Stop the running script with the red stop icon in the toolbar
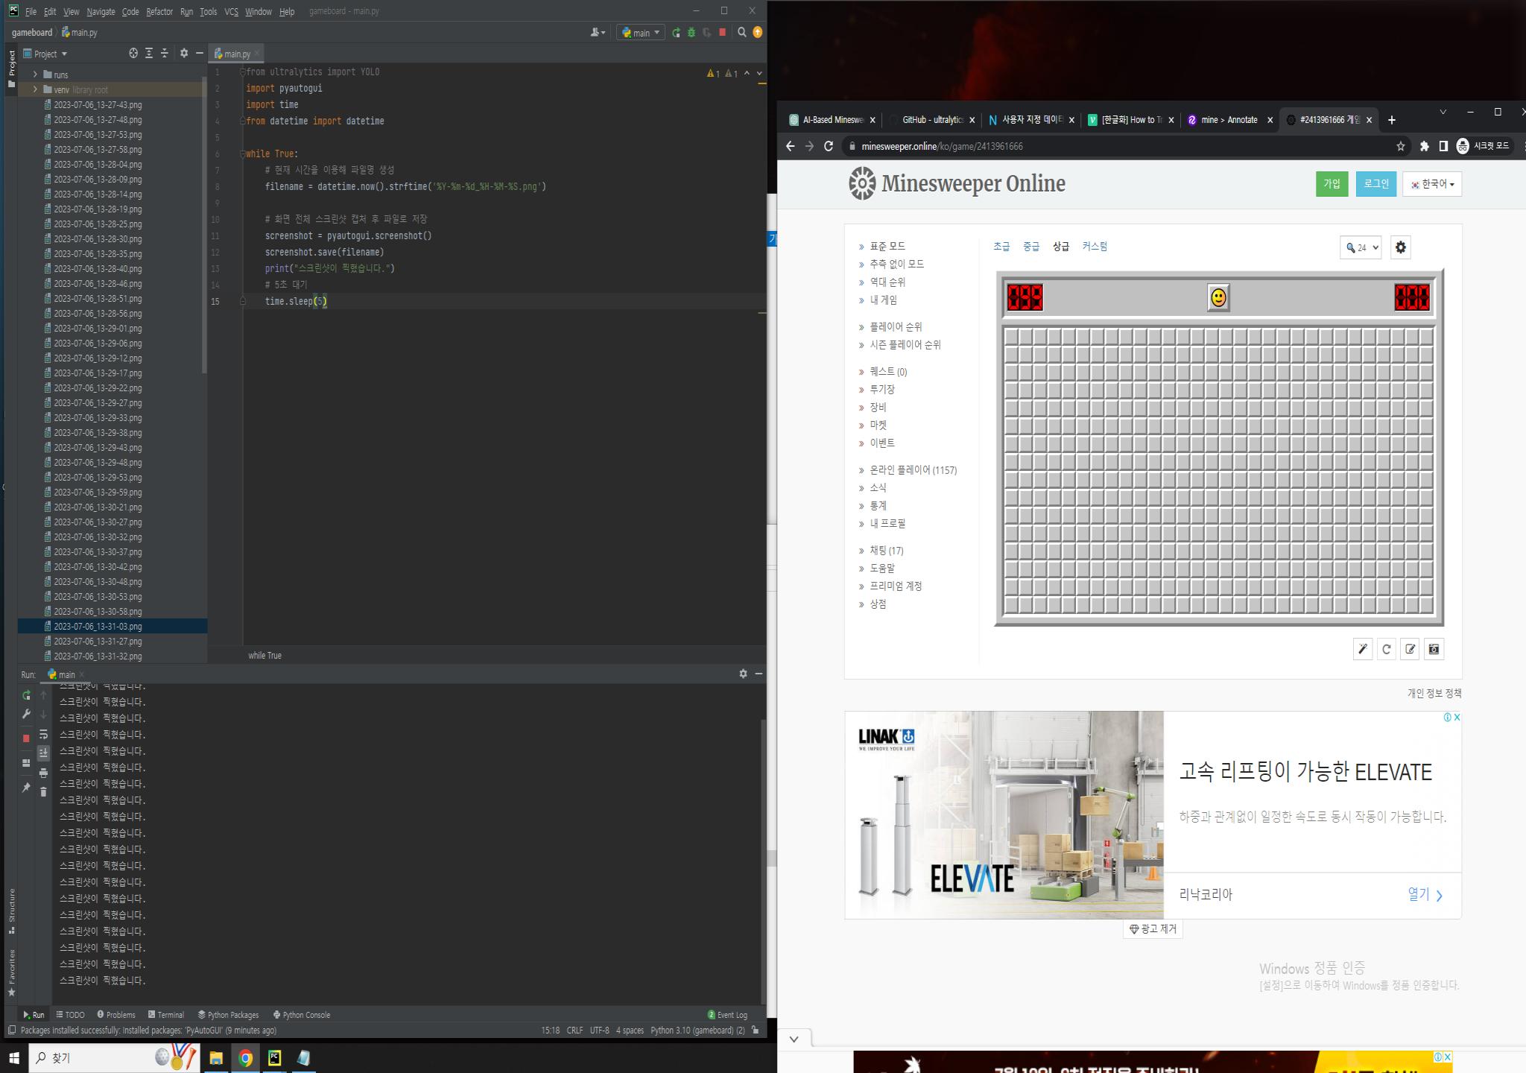1526x1073 pixels. pos(722,32)
